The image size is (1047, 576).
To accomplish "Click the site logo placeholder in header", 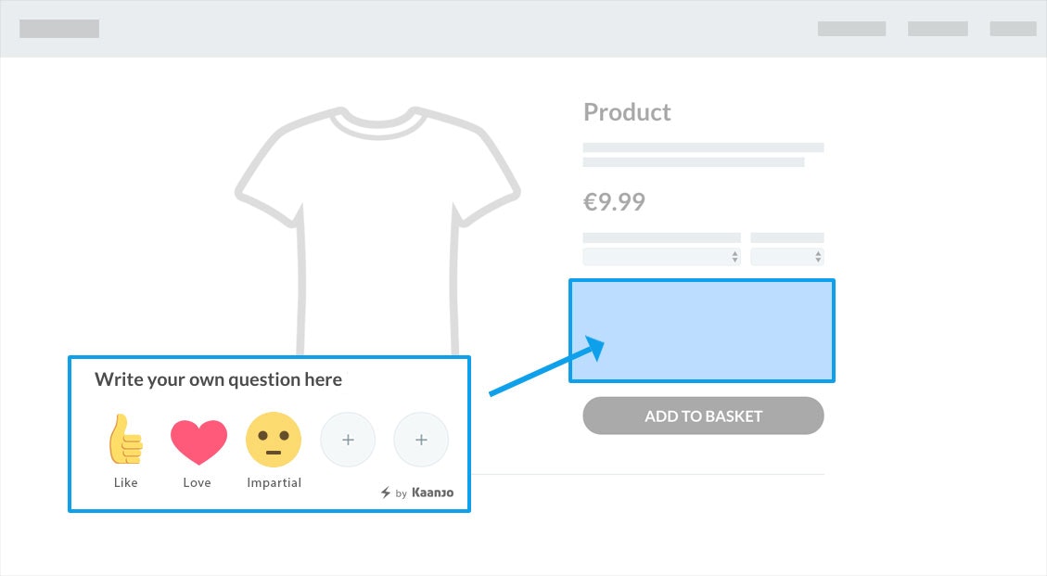I will click(x=59, y=29).
